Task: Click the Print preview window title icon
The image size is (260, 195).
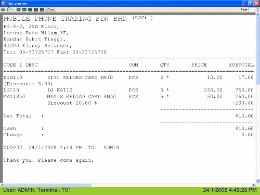Action: (x=3, y=3)
